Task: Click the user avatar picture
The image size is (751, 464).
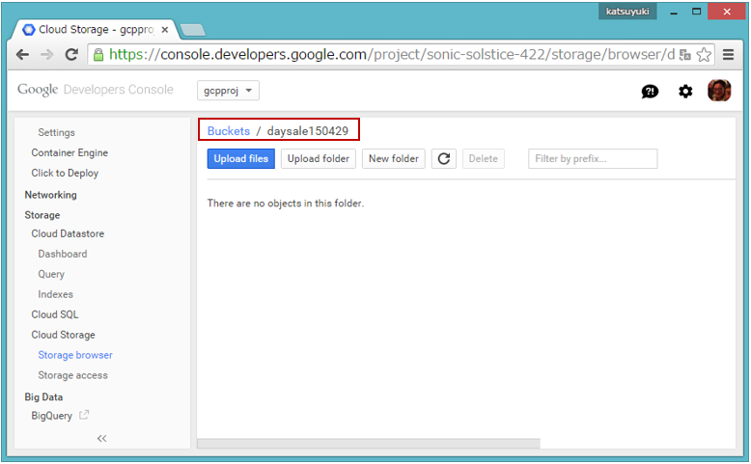Action: tap(719, 91)
